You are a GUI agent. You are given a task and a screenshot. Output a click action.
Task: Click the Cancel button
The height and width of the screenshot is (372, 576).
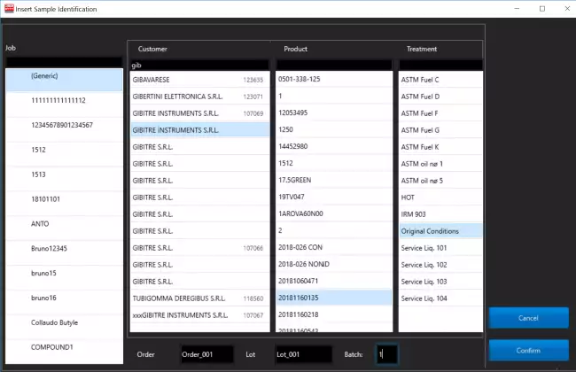(528, 317)
